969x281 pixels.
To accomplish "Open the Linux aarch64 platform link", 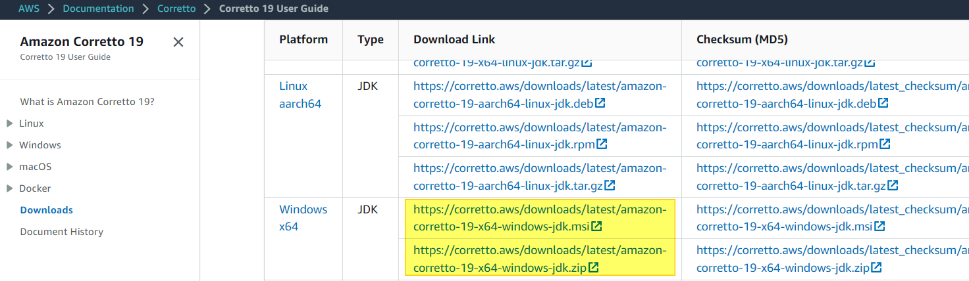I will tap(300, 95).
